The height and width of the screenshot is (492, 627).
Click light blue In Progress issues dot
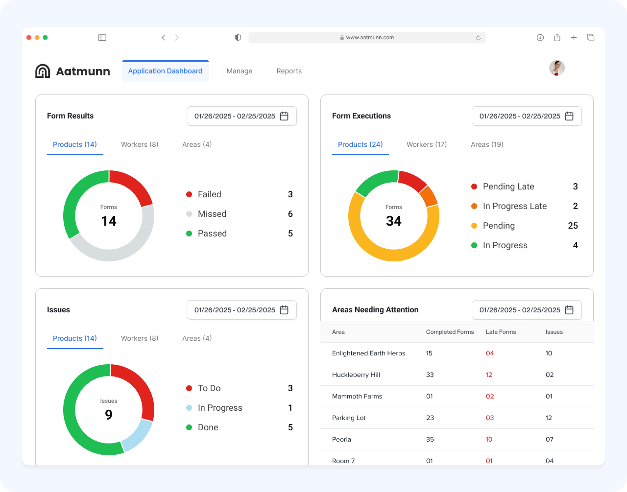coord(189,408)
